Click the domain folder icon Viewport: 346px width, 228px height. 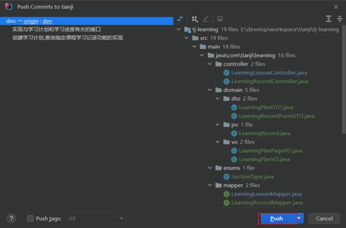218,90
